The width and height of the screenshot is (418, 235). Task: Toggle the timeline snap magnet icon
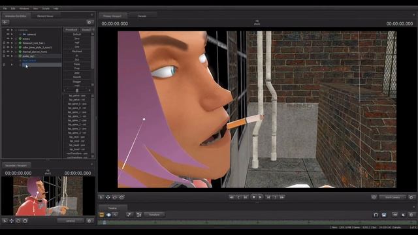tap(376, 215)
